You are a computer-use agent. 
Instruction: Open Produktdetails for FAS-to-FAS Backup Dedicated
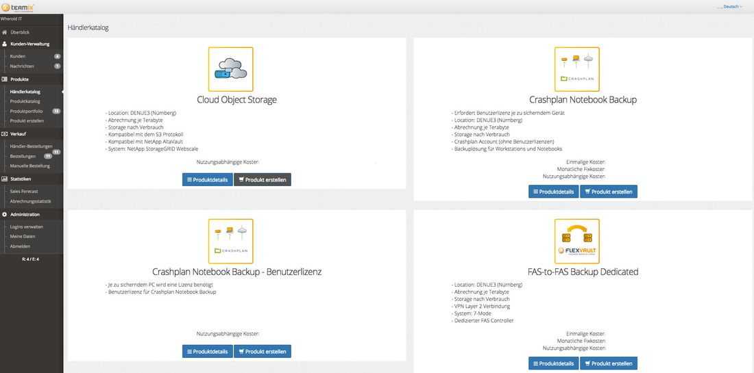coord(553,363)
